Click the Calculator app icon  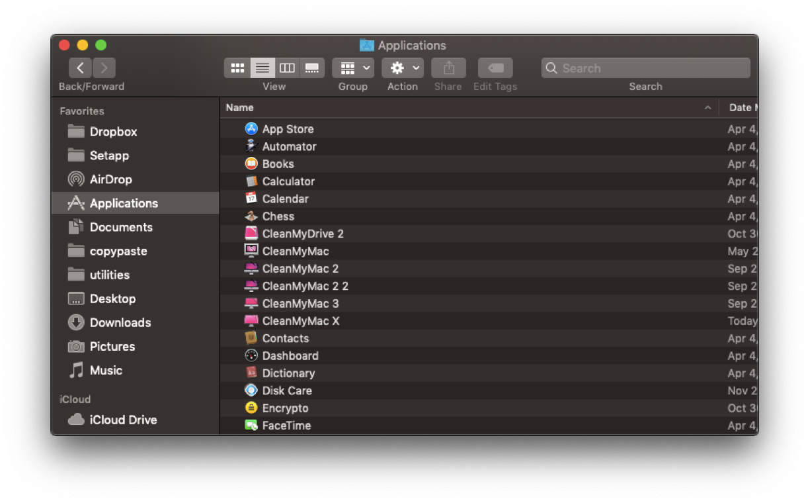[251, 181]
